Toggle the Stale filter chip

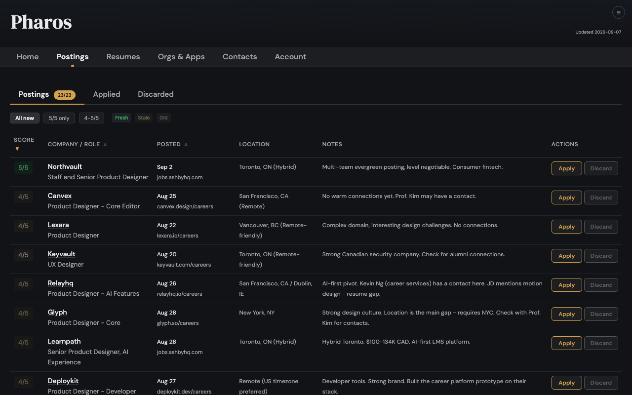click(144, 118)
